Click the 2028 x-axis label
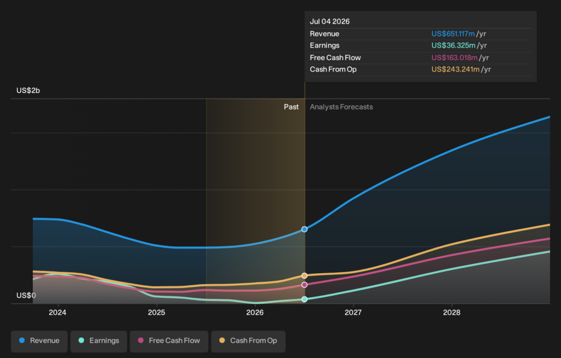 click(452, 313)
